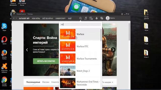Screen dimensions: 161x90
Task: Open the Помощь menu
Action: coord(30,14)
